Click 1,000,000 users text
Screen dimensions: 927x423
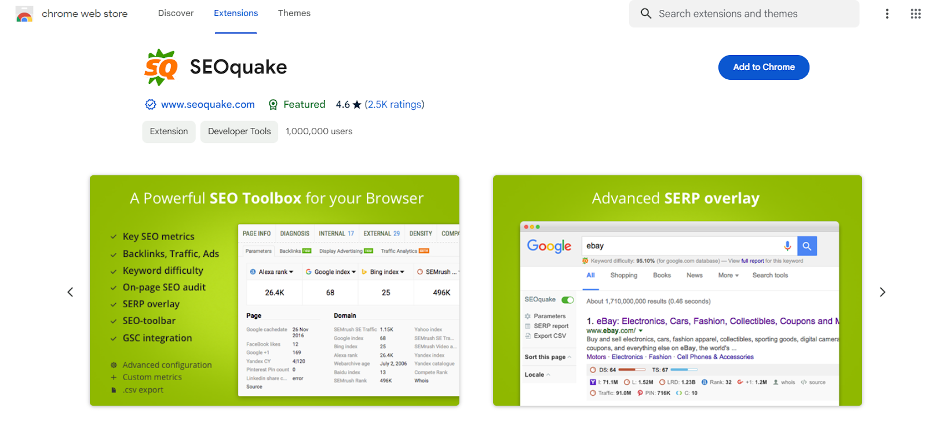tap(319, 131)
